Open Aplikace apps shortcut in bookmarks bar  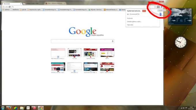[6, 10]
